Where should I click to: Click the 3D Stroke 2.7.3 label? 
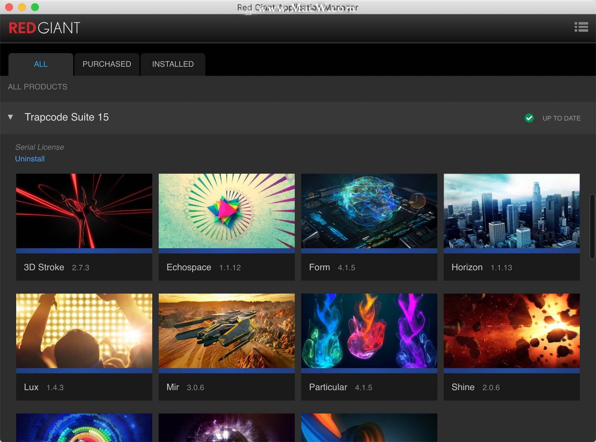[57, 267]
